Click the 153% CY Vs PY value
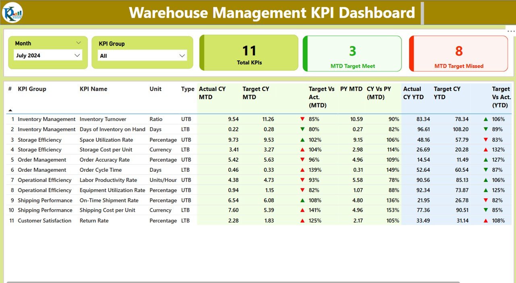 [393, 210]
